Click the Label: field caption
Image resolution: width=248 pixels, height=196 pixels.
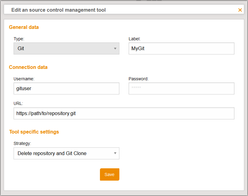[134, 39]
